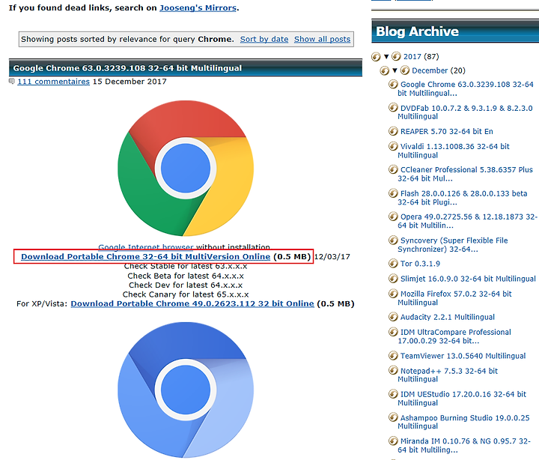Click the bullet icon beside Tor entry
Screen dimensions: 539x460
[x=393, y=264]
